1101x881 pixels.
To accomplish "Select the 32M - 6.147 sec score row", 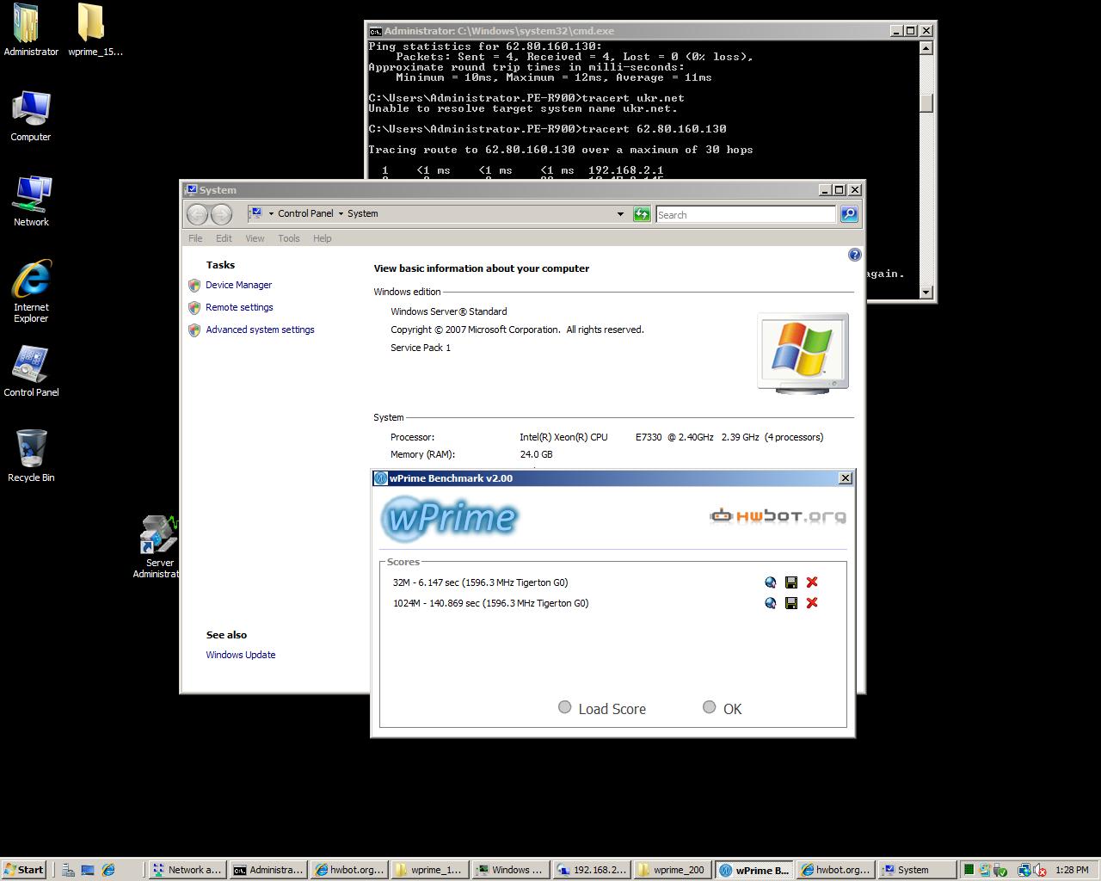I will point(480,582).
